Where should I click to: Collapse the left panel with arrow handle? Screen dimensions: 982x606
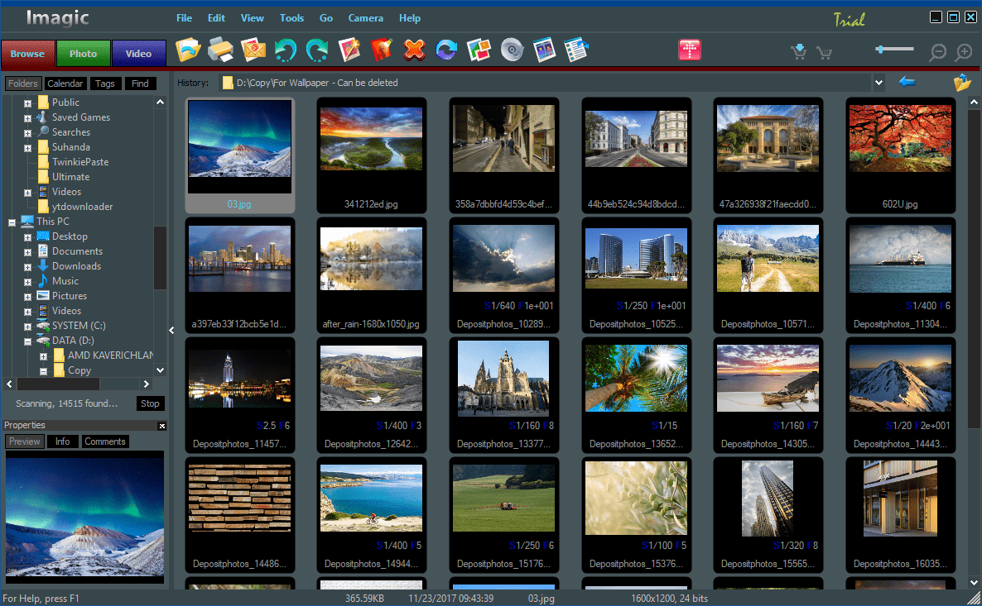point(171,331)
